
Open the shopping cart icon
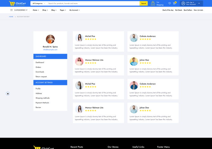174,3
